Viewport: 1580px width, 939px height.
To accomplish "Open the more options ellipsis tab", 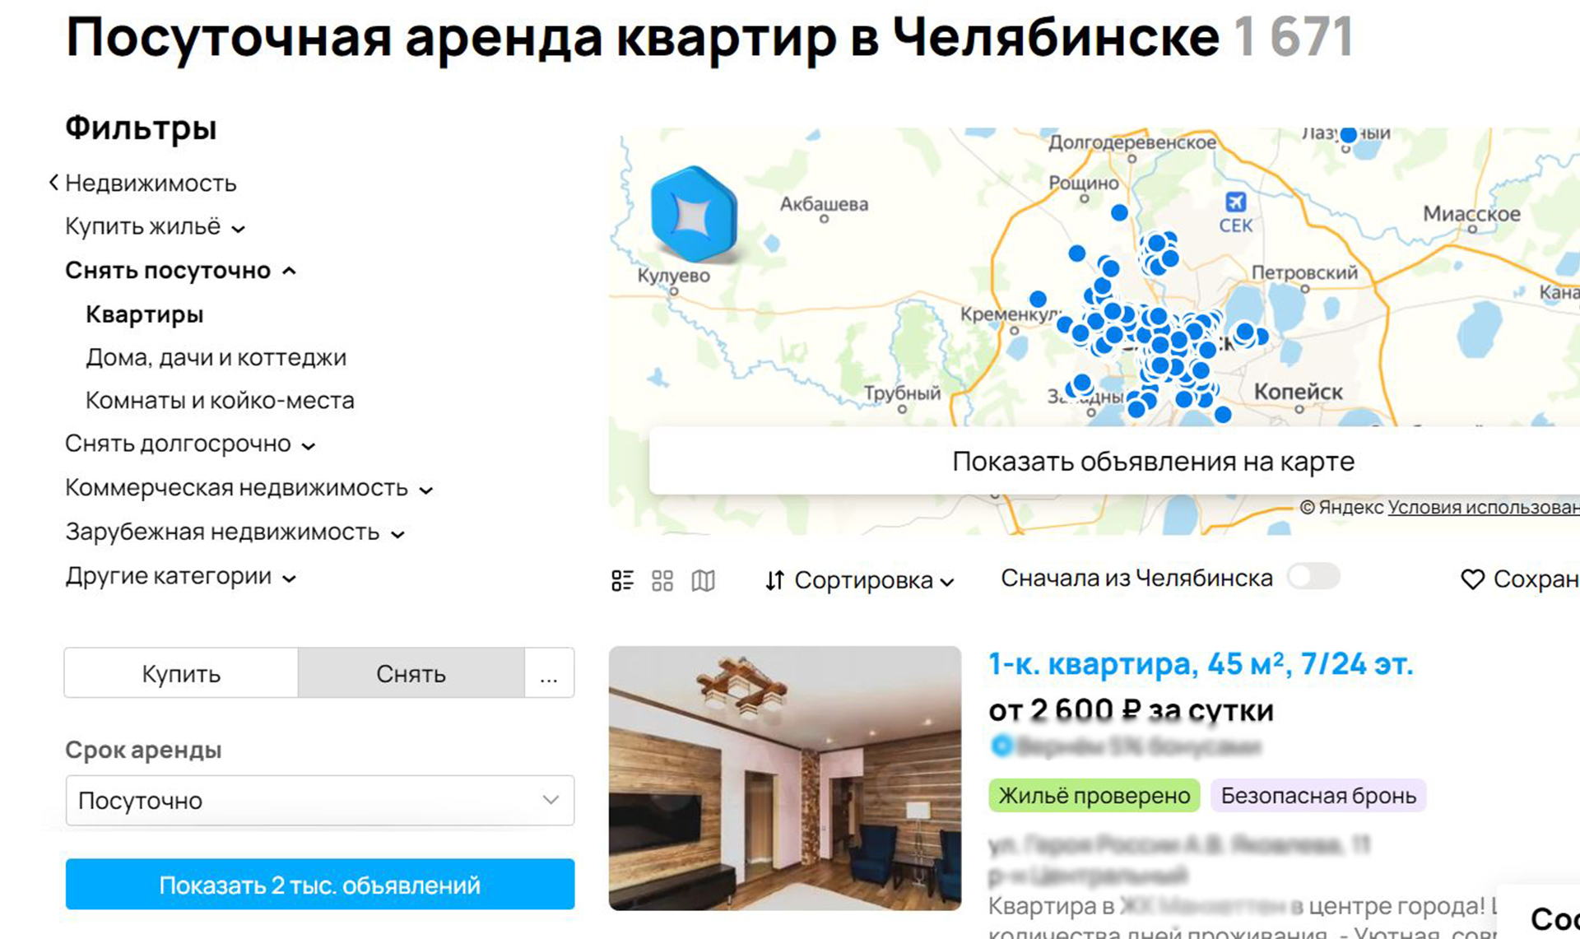I will [549, 673].
